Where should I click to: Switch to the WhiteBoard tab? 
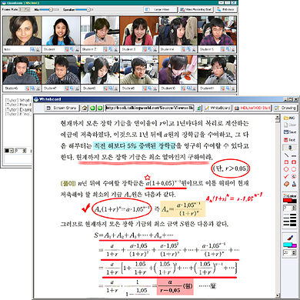[x=218, y=108]
